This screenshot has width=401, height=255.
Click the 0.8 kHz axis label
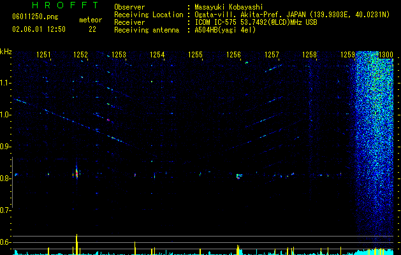(5, 178)
